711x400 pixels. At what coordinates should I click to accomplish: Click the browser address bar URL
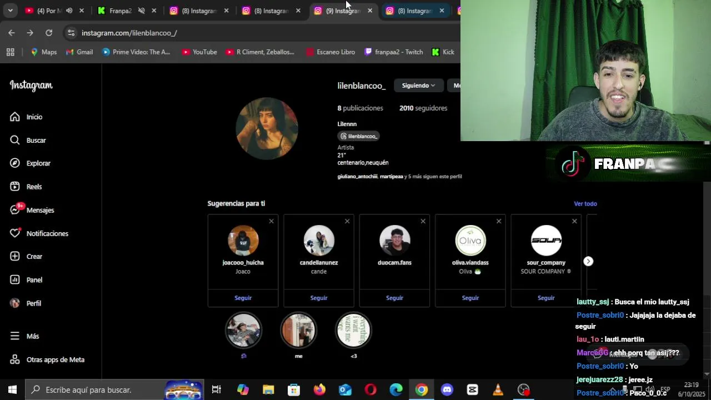129,33
